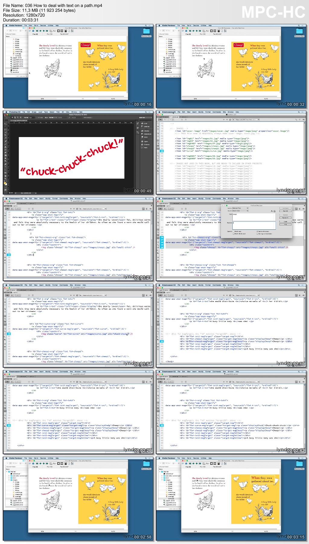This screenshot has height=544, width=309.
Task: Click Replace All button in Find and Replace
Action: click(285, 218)
